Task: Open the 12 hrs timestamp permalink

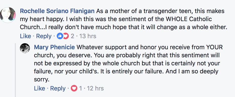Action: pyautogui.click(x=95, y=88)
